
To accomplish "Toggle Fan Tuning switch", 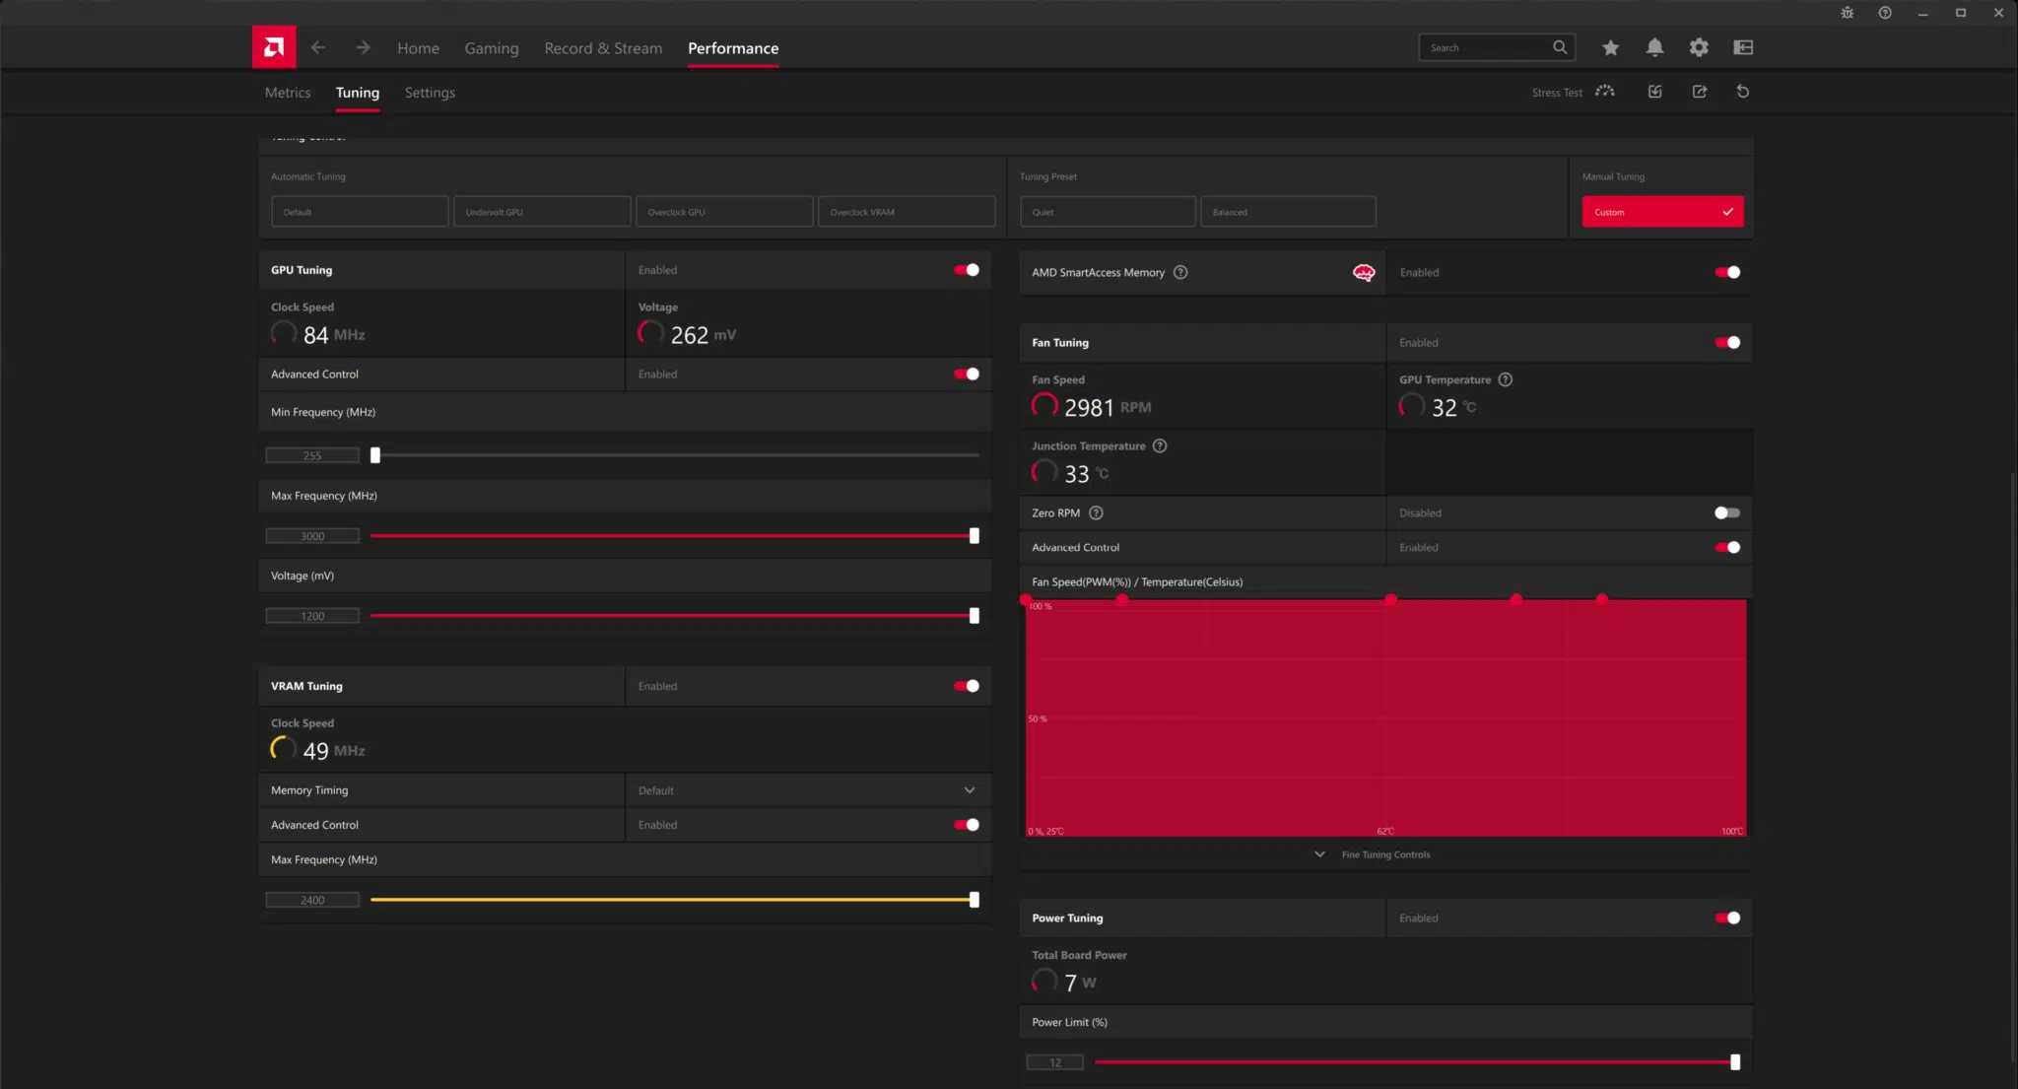I will point(1727,343).
